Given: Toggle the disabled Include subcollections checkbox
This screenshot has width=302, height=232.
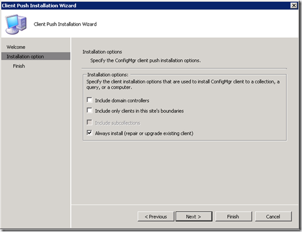Looking at the screenshot, I should click(89, 122).
